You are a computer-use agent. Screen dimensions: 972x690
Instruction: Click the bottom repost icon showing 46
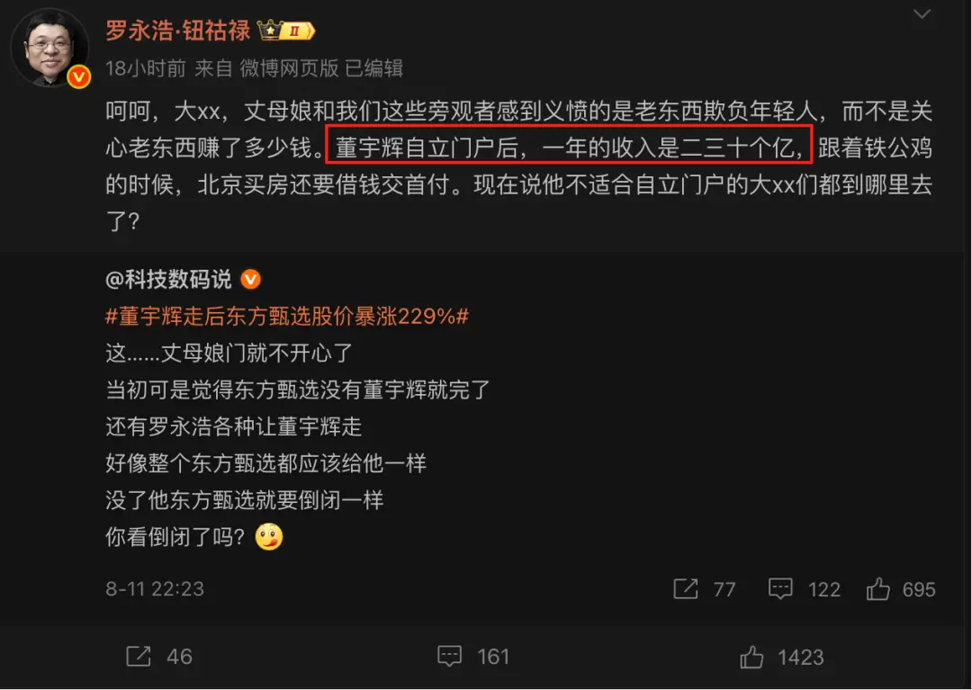pos(159,657)
